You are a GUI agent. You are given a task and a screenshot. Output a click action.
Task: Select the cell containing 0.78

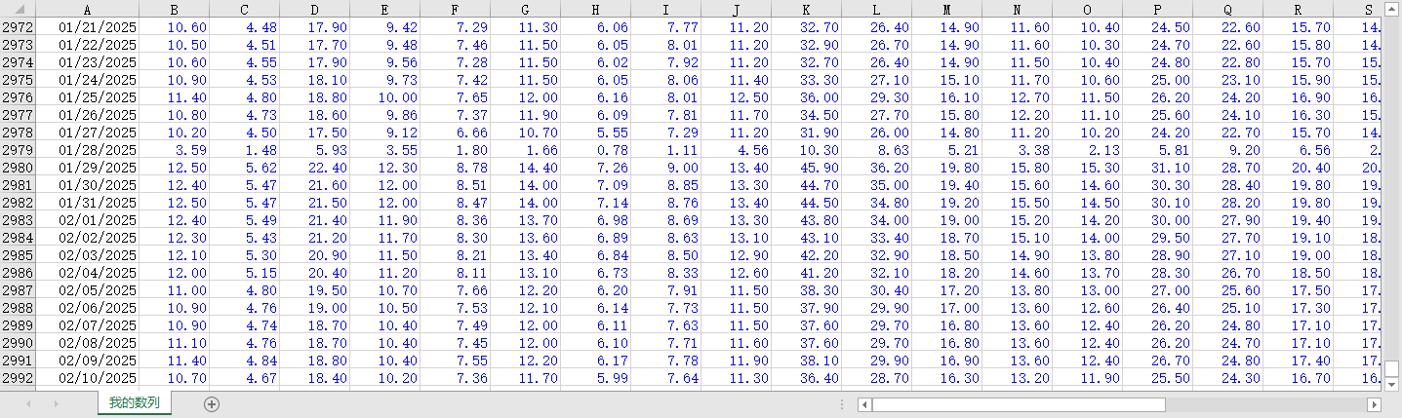point(595,150)
